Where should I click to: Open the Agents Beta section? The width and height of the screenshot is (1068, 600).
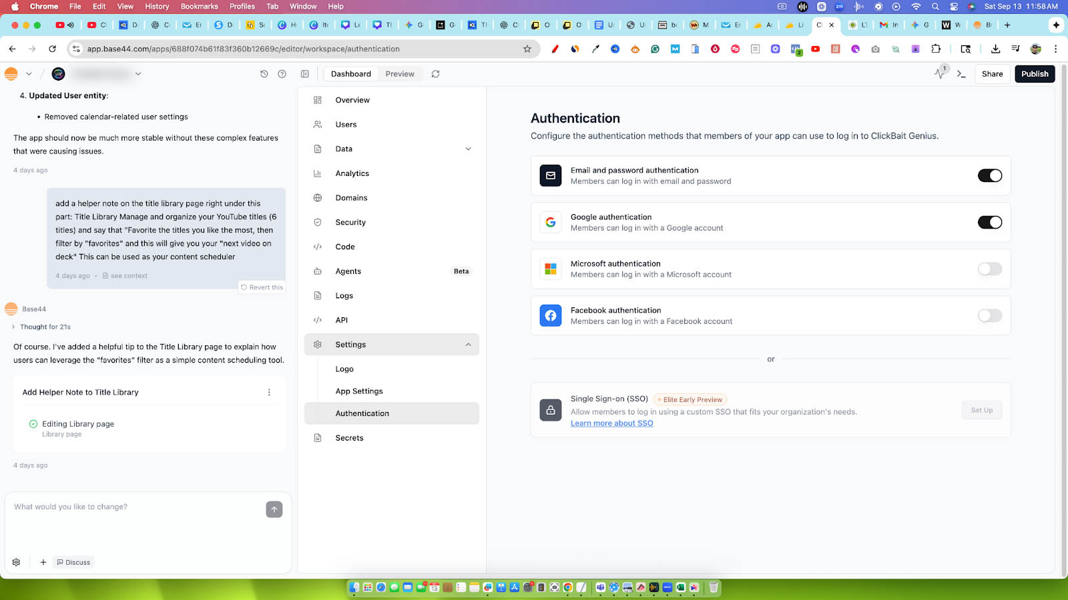348,271
